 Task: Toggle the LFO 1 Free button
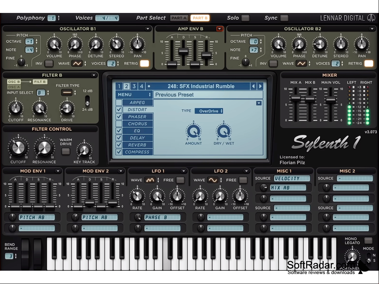pos(180,180)
